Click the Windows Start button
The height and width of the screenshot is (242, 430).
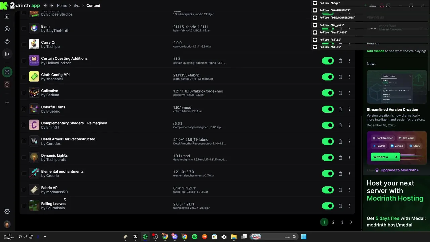[304, 237]
